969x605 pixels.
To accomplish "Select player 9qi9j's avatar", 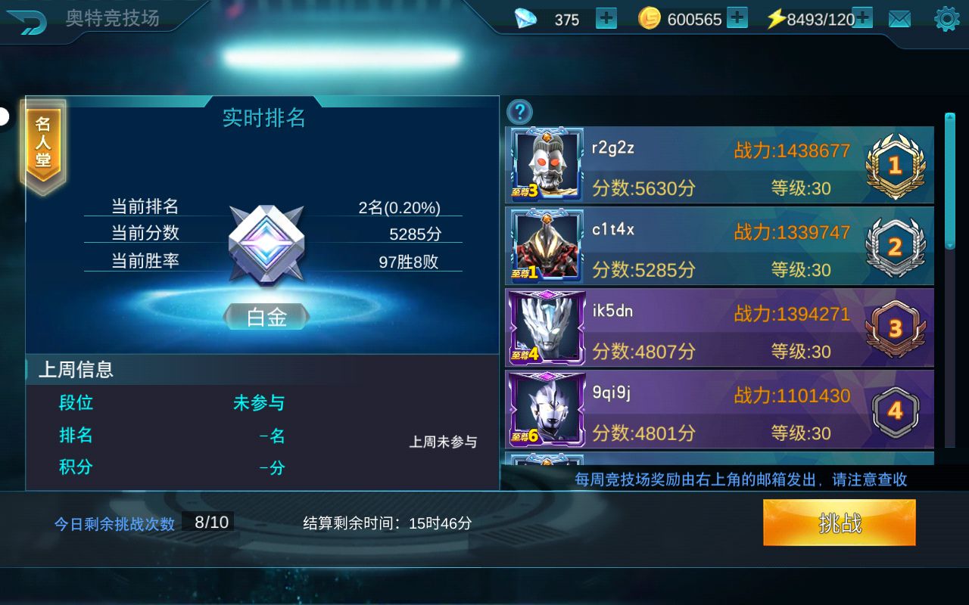I will [x=547, y=409].
